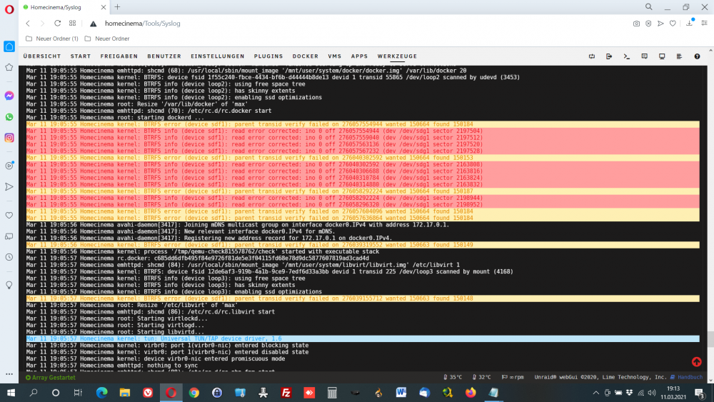The width and height of the screenshot is (714, 402).
Task: Open the Opera sidebar three-dots menu
Action: 9,374
